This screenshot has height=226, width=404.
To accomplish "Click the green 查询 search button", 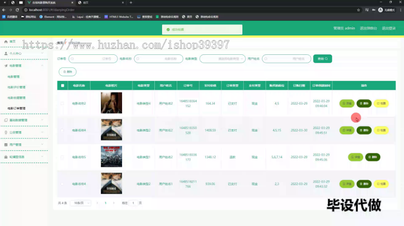I will point(323,59).
